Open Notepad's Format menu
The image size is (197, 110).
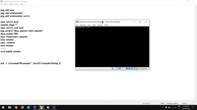click(11, 4)
